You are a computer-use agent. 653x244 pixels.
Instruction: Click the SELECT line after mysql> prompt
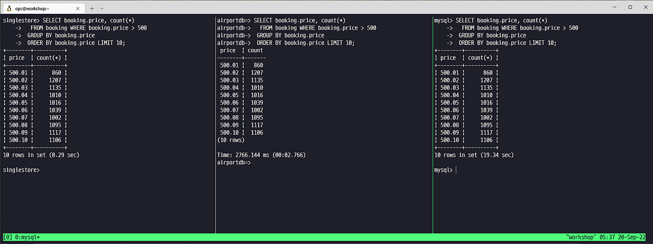(x=501, y=20)
